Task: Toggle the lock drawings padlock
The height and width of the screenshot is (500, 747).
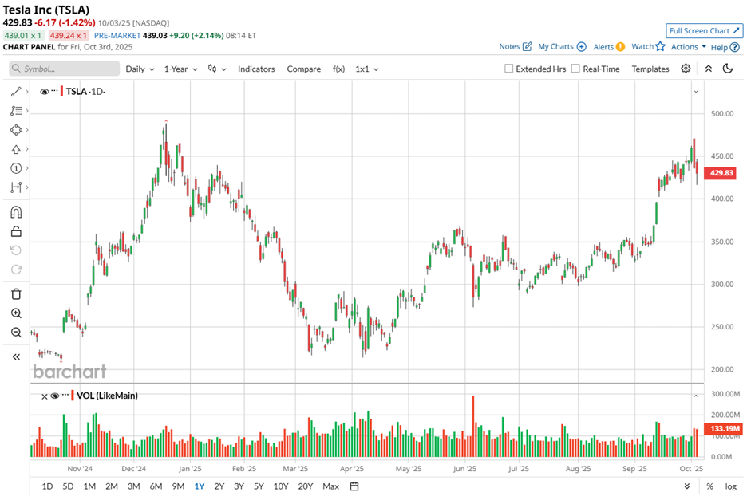Action: [x=16, y=231]
